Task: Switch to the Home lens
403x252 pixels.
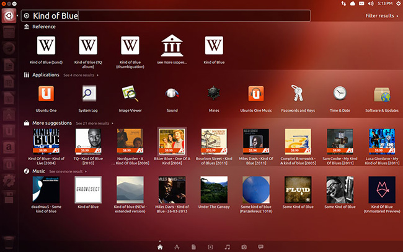Action: click(160, 247)
